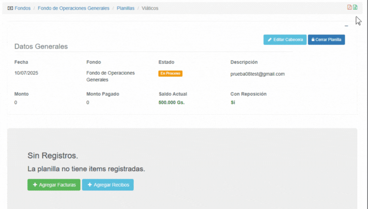The image size is (368, 209).
Task: Click the Fondo de Operaciones Generales field value
Action: click(110, 76)
